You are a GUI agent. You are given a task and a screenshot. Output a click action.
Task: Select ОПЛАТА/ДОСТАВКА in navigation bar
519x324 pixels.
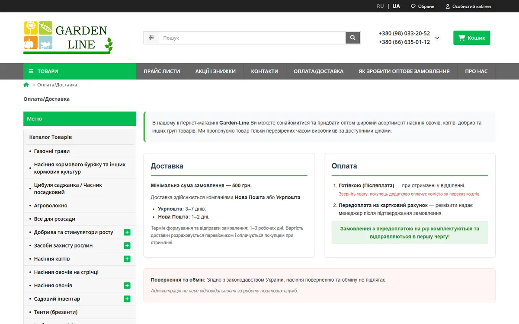318,71
